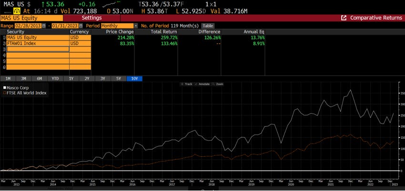Image resolution: width=405 pixels, height=191 pixels.
Task: Open the Settings menu
Action: [x=91, y=18]
